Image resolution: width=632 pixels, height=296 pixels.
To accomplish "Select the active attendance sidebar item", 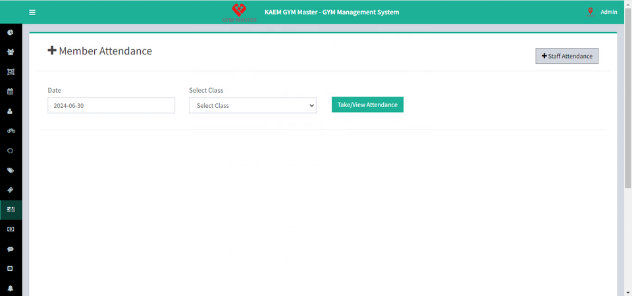I will click(11, 210).
